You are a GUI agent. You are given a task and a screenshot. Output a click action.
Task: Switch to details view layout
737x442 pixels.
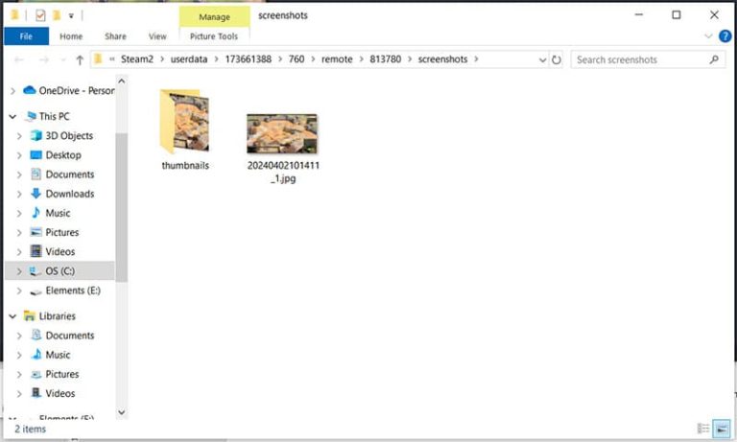tap(704, 429)
